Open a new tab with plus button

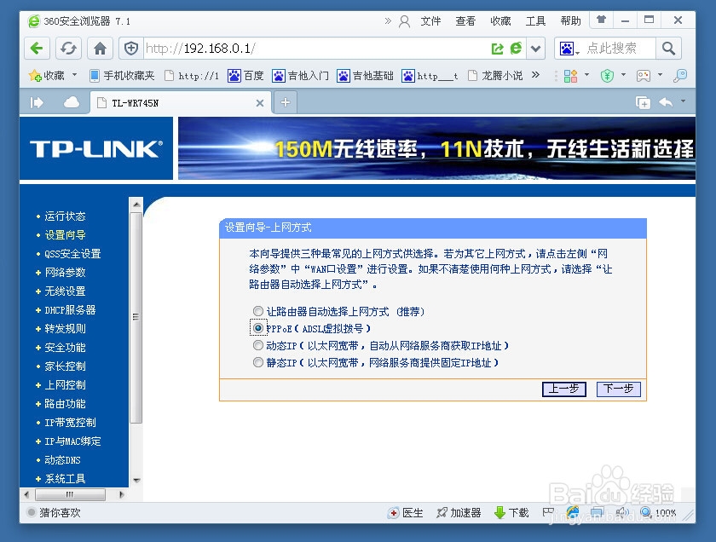coord(286,102)
